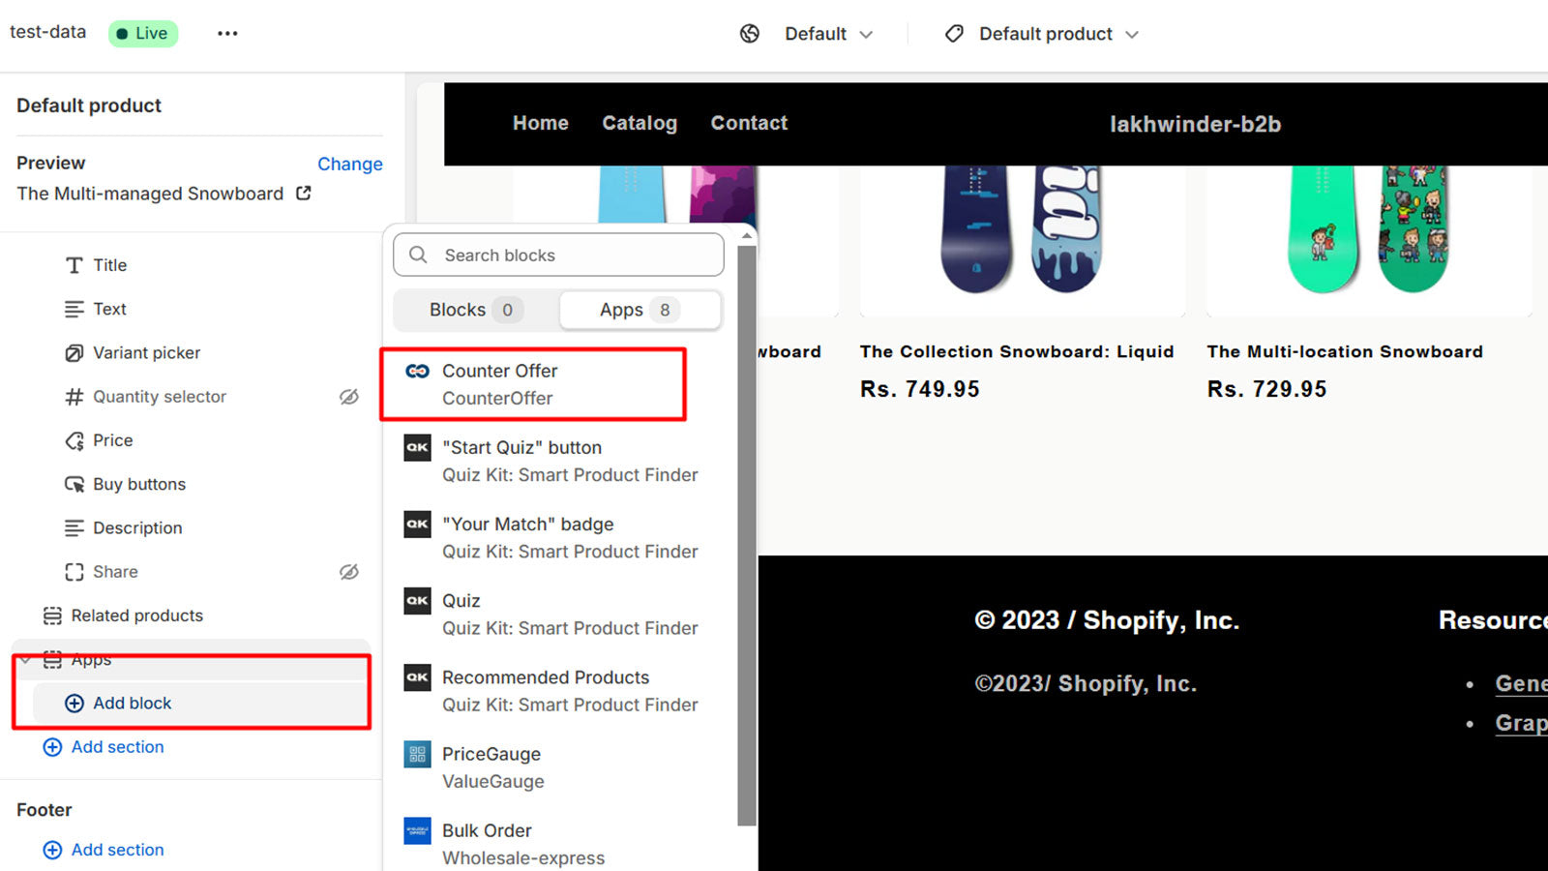The height and width of the screenshot is (871, 1548).
Task: Click the Buy buttons block icon
Action: coord(74,484)
